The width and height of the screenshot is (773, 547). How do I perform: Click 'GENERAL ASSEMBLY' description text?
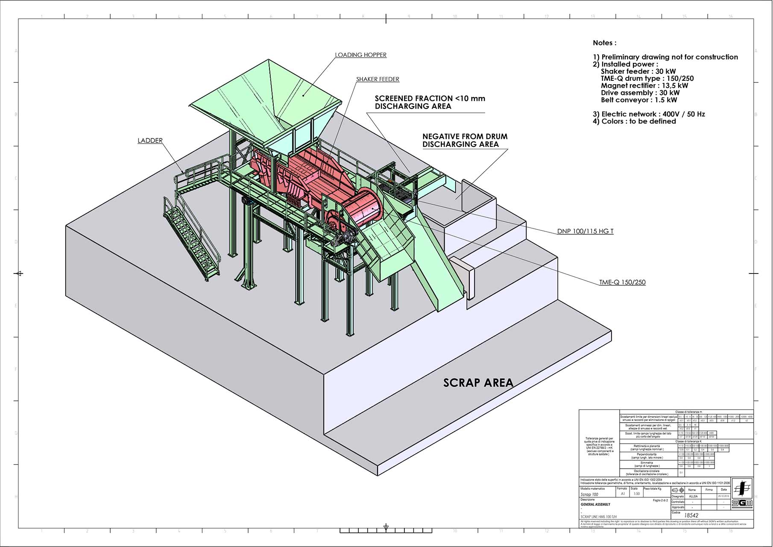click(595, 504)
